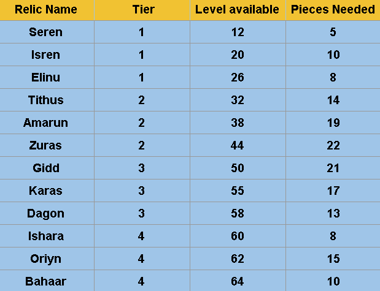
Task: Select the Pieces Needed header cell
Action: (333, 10)
